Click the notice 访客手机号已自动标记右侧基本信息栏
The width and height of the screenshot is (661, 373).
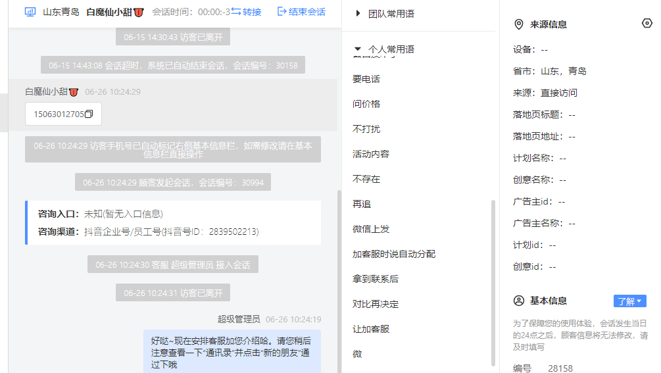173,149
